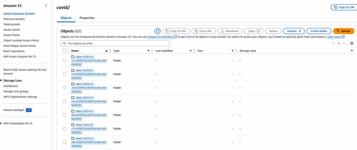The image size is (357, 150).
Task: Click folder icon for date=2020-01-23
Action: pyautogui.click(x=73, y=70)
